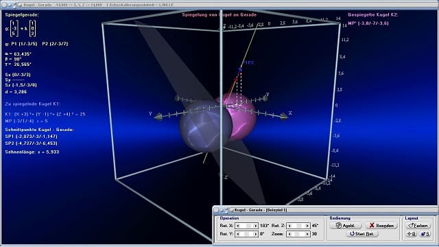Click the 'g: P1 (1/-3/5) P2 (2/-3/7)' line

coord(36,44)
